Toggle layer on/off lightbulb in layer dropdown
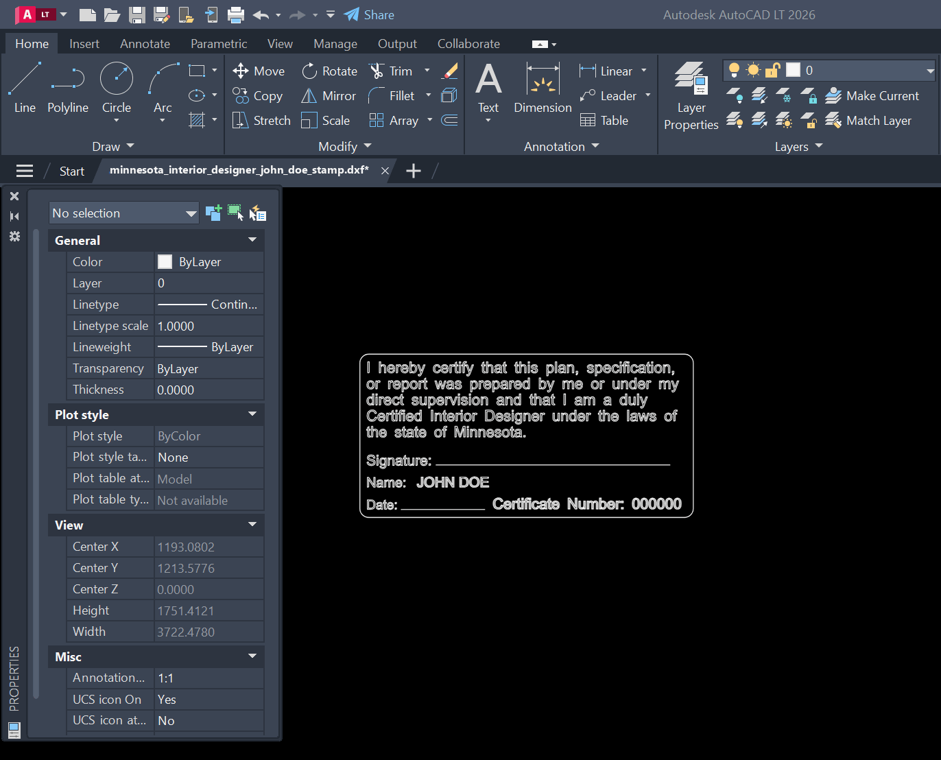This screenshot has width=941, height=760. tap(734, 70)
